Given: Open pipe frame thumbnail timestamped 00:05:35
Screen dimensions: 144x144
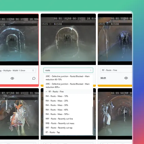Looking at the screenshot, I should [115, 39].
